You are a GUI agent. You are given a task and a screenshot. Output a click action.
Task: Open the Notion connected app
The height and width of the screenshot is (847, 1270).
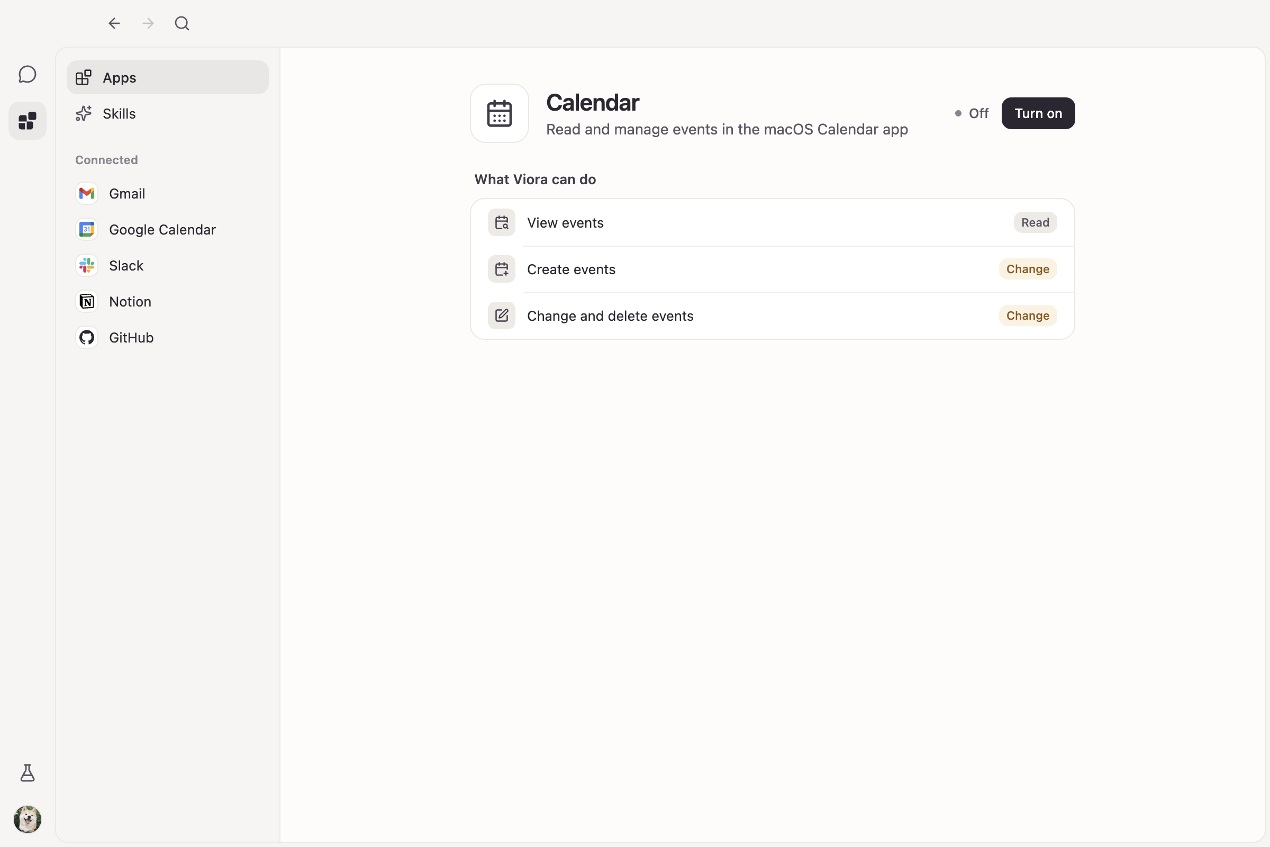pyautogui.click(x=167, y=301)
